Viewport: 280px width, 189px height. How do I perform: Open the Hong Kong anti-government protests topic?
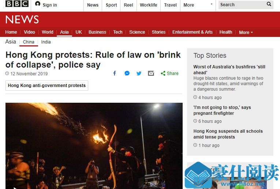point(47,86)
